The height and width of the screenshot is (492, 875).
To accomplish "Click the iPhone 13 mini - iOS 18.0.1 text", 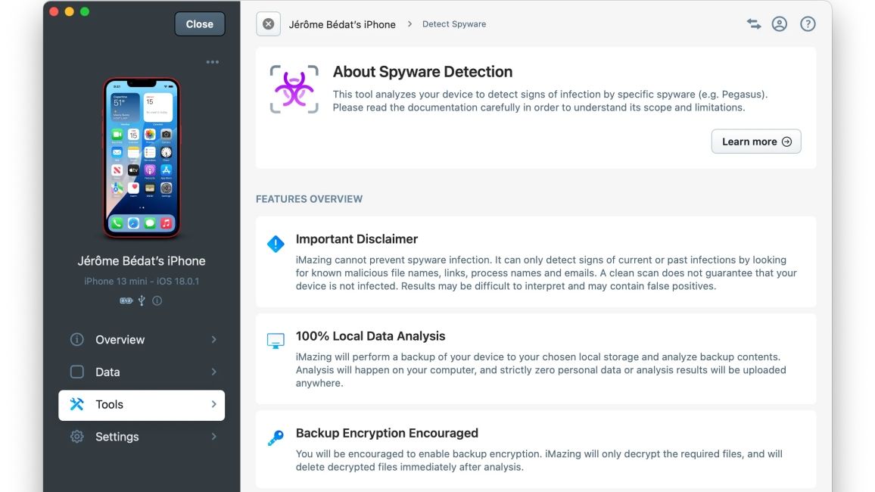I will [142, 281].
